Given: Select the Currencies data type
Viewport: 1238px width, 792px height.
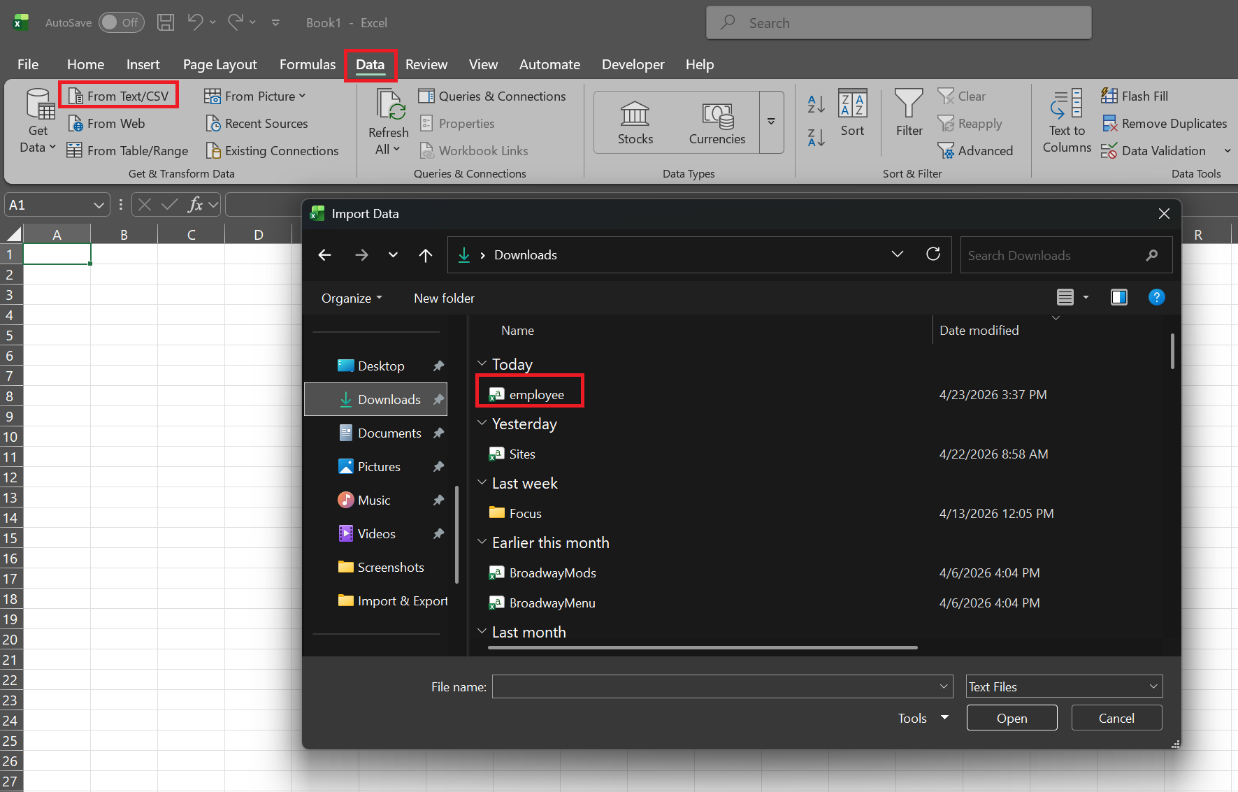Looking at the screenshot, I should (x=717, y=115).
